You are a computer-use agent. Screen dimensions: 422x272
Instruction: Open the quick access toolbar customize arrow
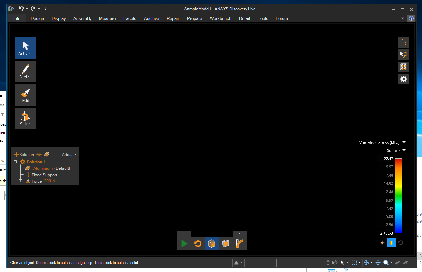[x=45, y=9]
